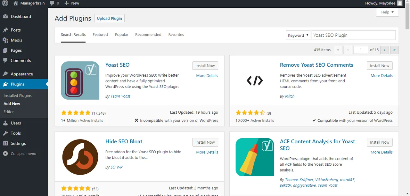Open More Details for ACF Content Analysis
Screen dimensions: 410x196
(381, 152)
